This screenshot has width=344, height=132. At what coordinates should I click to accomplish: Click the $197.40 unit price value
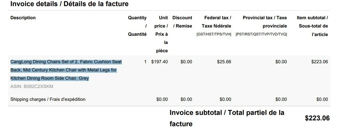(x=159, y=62)
